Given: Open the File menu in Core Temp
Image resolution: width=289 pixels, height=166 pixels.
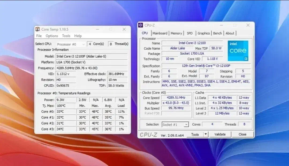Looking at the screenshot, I should (x=39, y=36).
